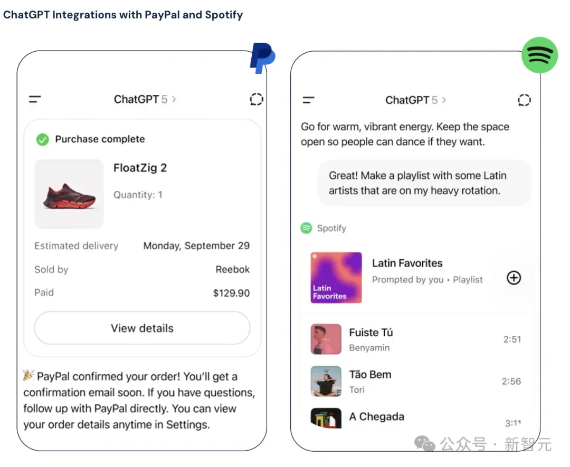Click green Purchase complete checkmark
The width and height of the screenshot is (570, 467).
point(43,140)
